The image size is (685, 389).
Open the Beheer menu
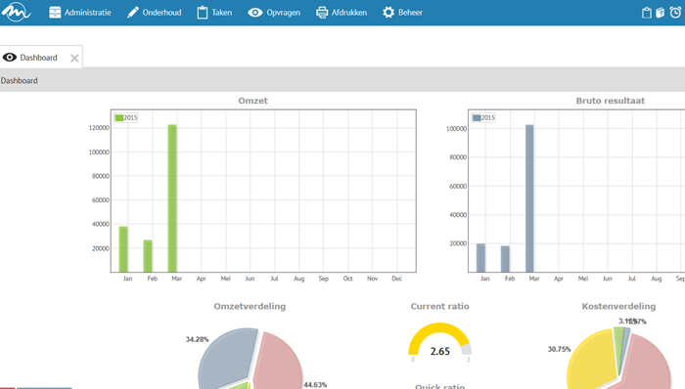[x=402, y=12]
